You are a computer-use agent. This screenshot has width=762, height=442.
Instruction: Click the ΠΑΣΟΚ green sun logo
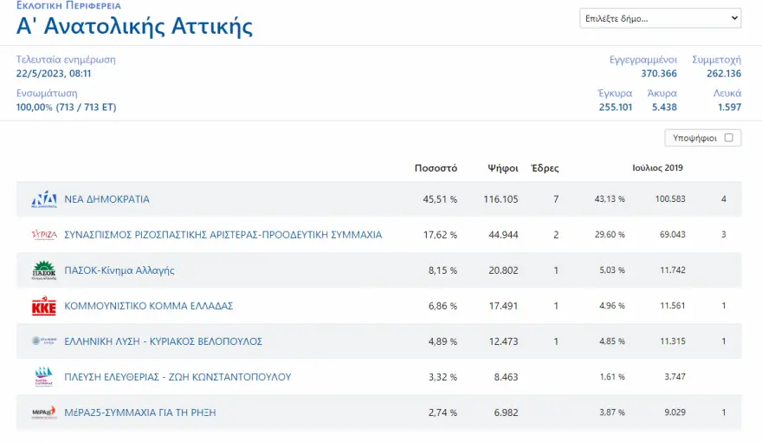click(43, 270)
